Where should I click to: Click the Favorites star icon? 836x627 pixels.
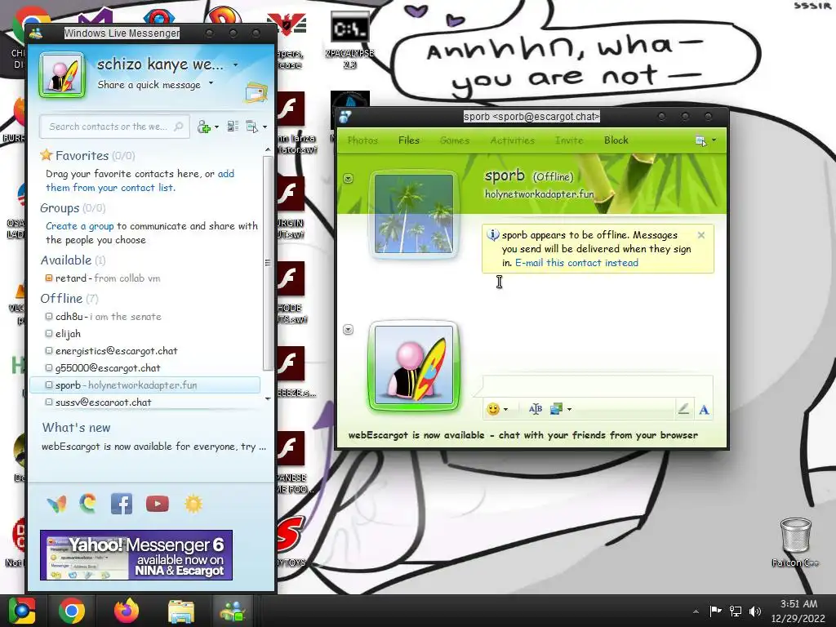click(x=47, y=155)
